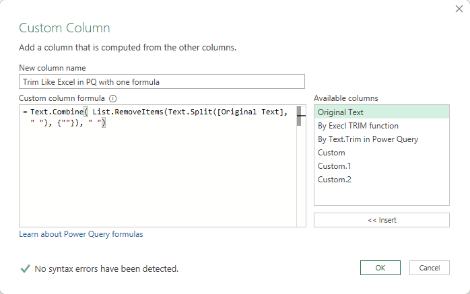Select the Custom column entry
This screenshot has height=294, width=470.
(x=331, y=153)
